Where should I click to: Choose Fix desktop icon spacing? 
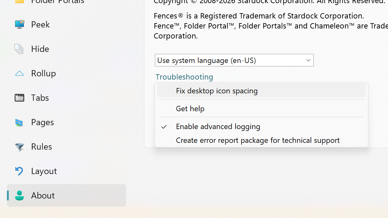click(217, 91)
